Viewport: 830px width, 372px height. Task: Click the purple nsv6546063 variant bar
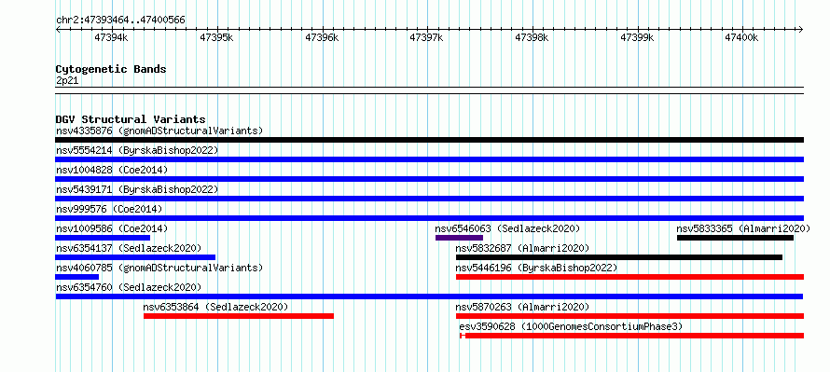[459, 238]
